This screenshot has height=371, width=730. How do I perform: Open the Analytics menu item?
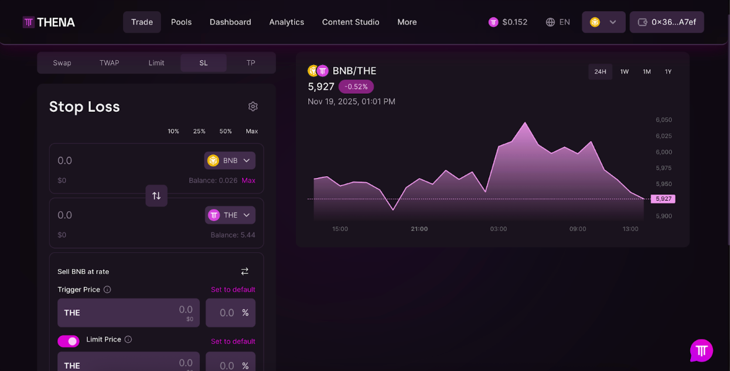coord(286,22)
